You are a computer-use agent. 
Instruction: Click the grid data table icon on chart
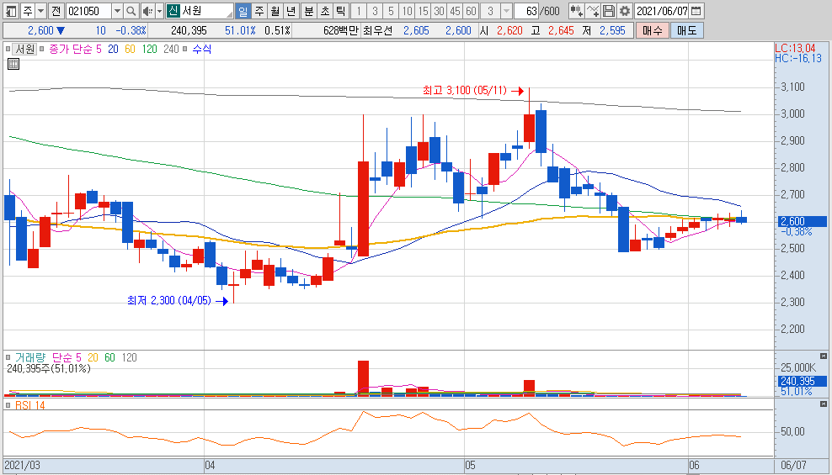(x=13, y=65)
